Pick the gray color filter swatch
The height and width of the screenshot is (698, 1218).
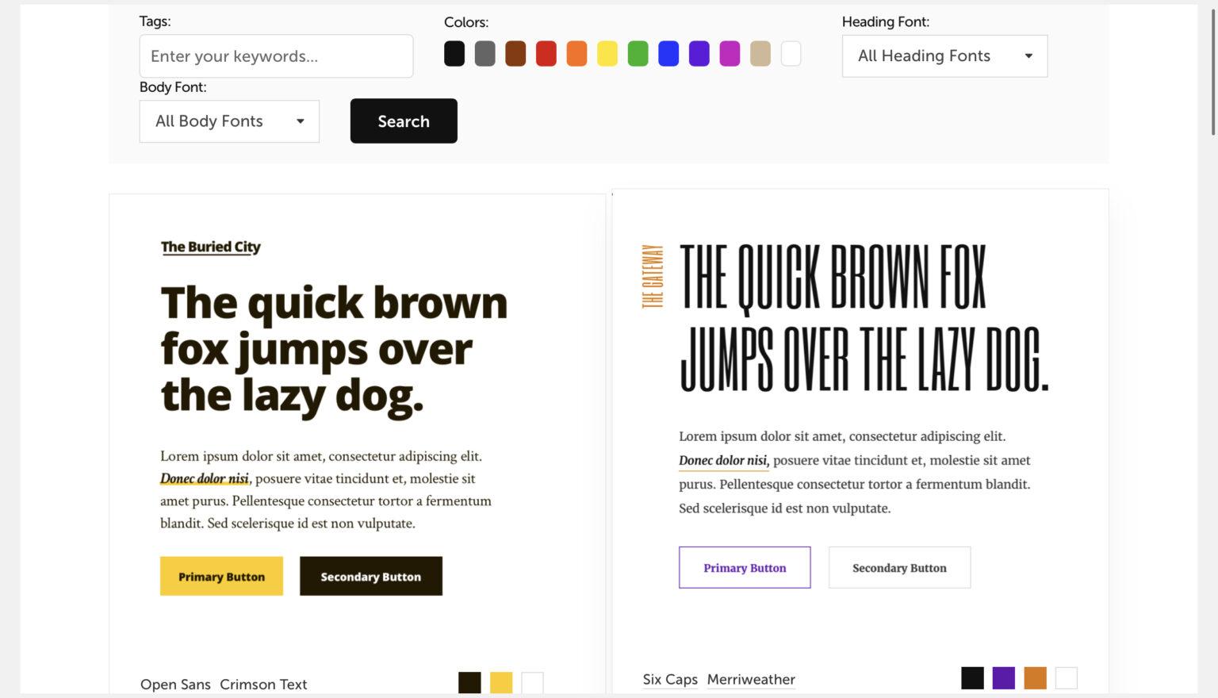tap(485, 54)
